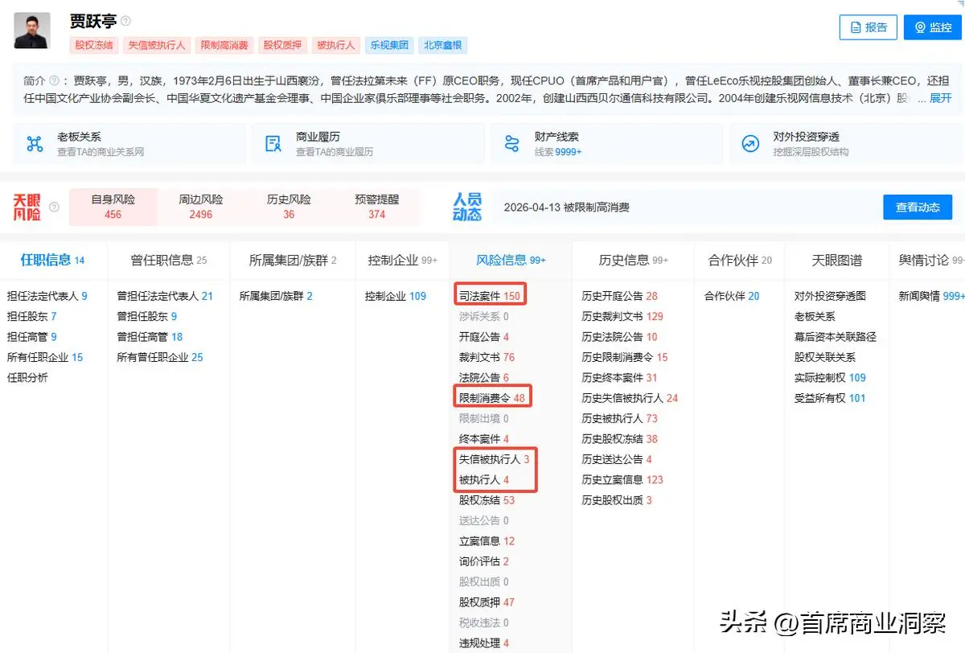Open 股权质押 47 entry

[x=487, y=602]
